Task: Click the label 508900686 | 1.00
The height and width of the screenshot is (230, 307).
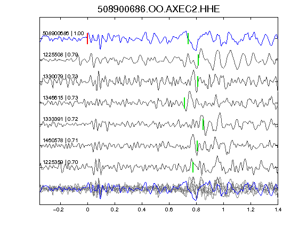Action: click(63, 33)
